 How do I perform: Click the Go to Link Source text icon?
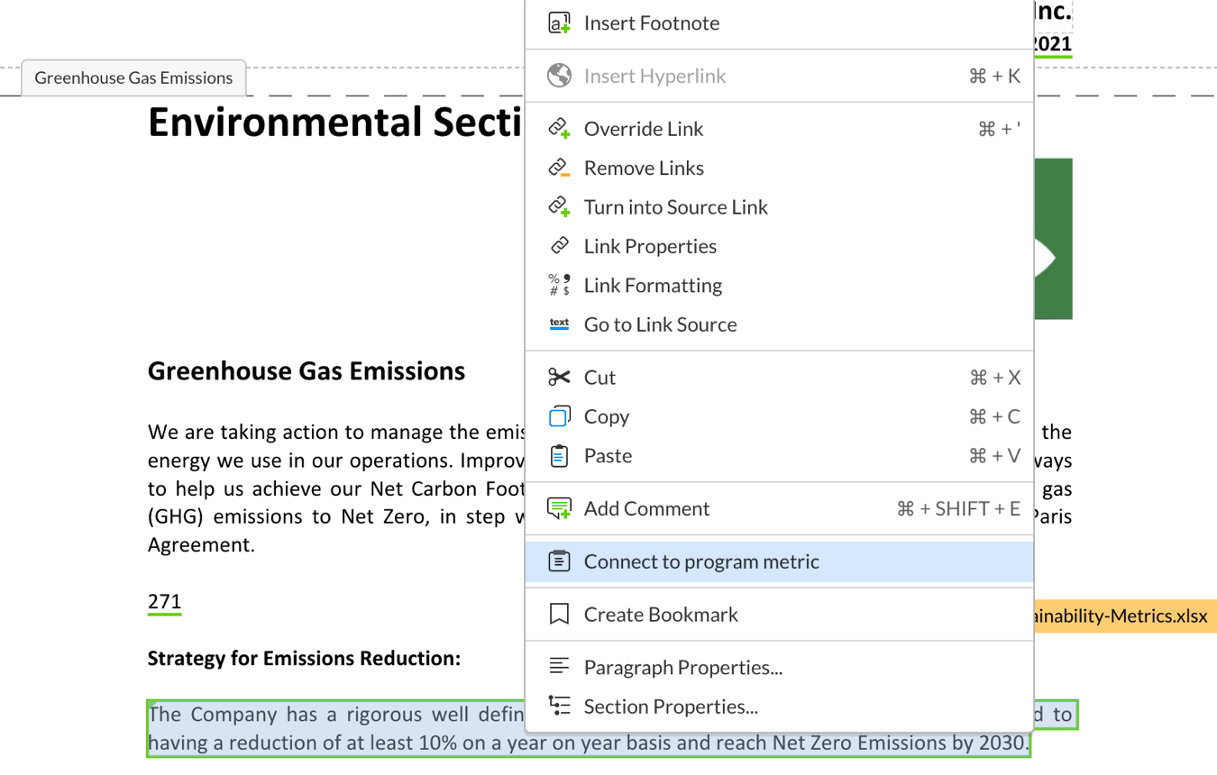(x=559, y=324)
